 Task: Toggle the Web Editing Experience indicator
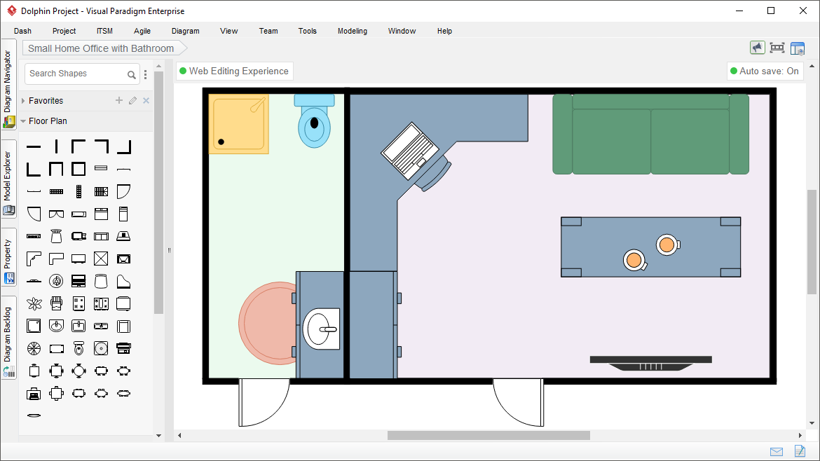[234, 71]
